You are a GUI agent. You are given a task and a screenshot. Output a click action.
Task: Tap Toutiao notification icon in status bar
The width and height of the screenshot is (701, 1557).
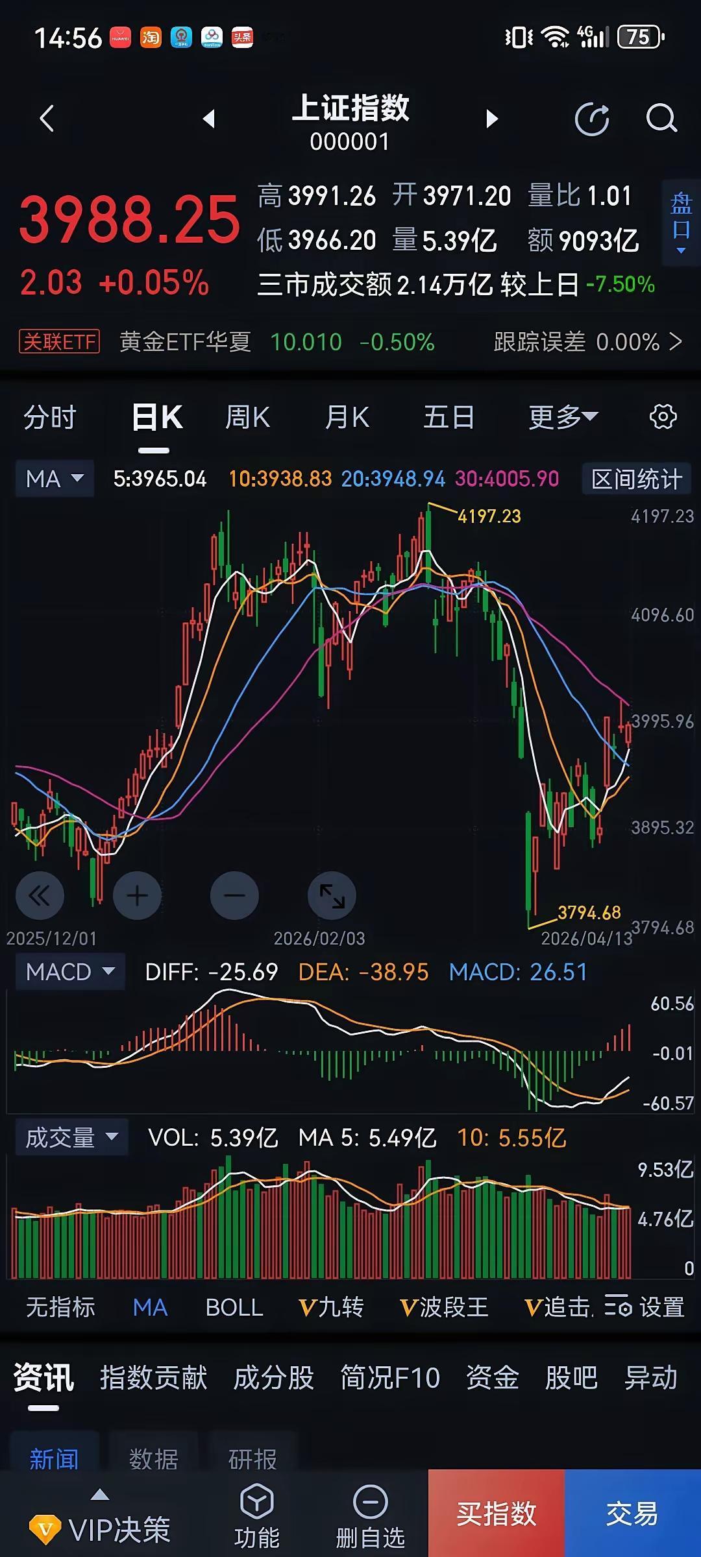point(242,37)
